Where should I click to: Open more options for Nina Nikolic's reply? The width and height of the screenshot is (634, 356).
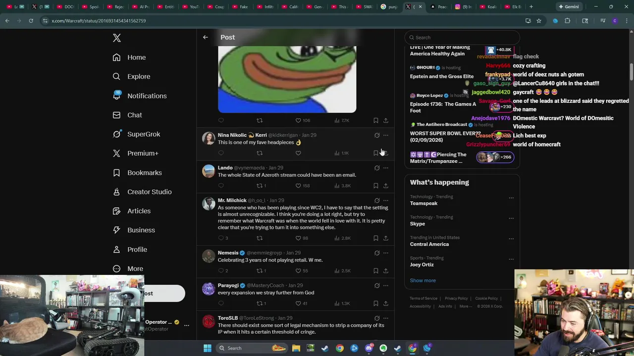coord(386,135)
